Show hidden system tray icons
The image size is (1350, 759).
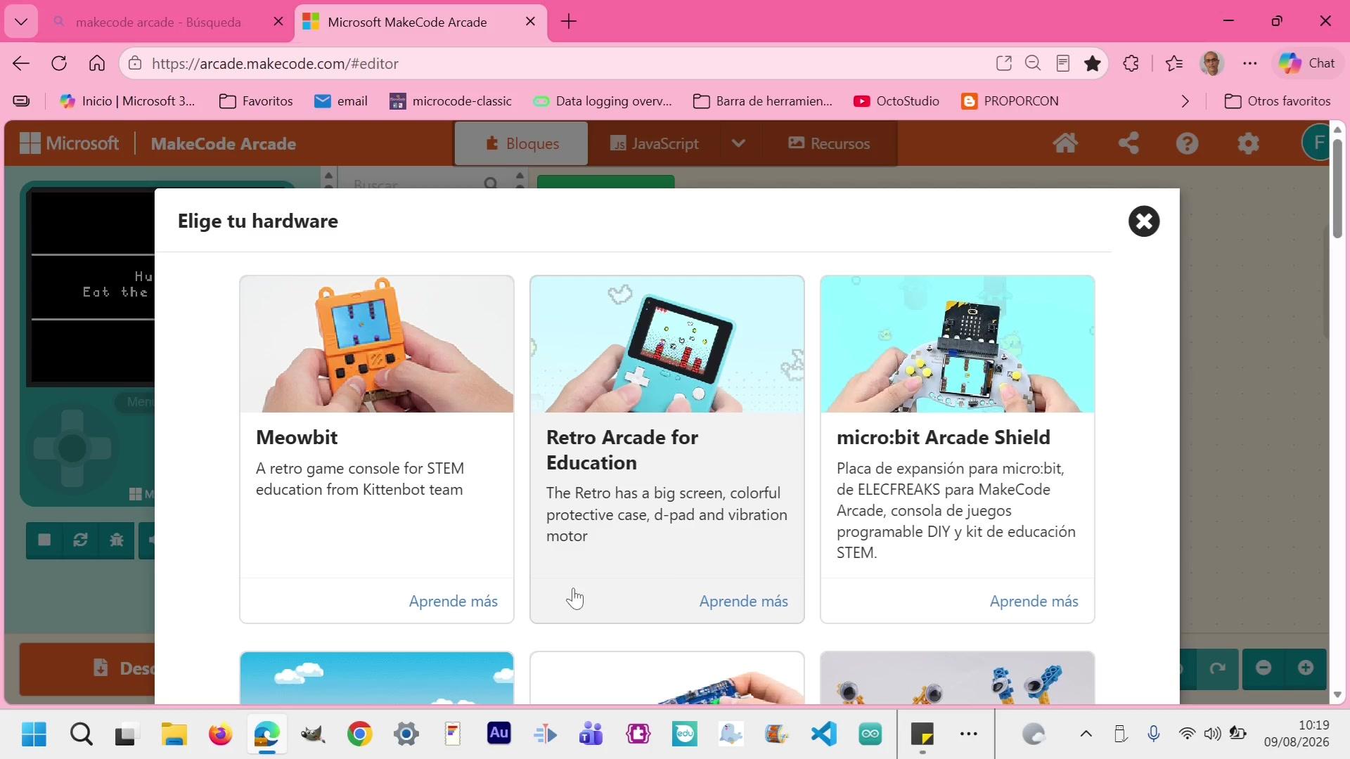(1086, 734)
